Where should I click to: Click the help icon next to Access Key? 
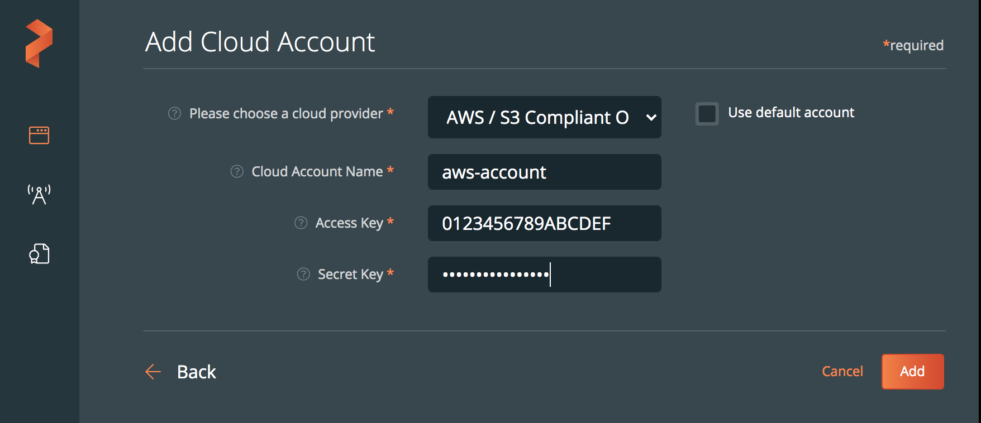point(301,223)
